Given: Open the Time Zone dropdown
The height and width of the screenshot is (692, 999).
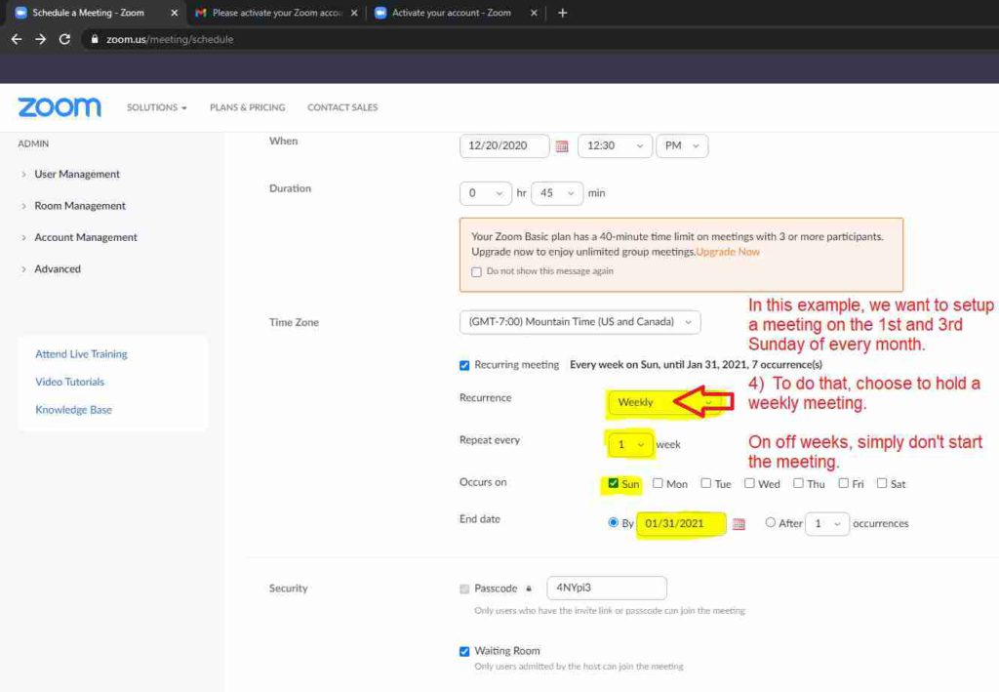Looking at the screenshot, I should pos(579,322).
